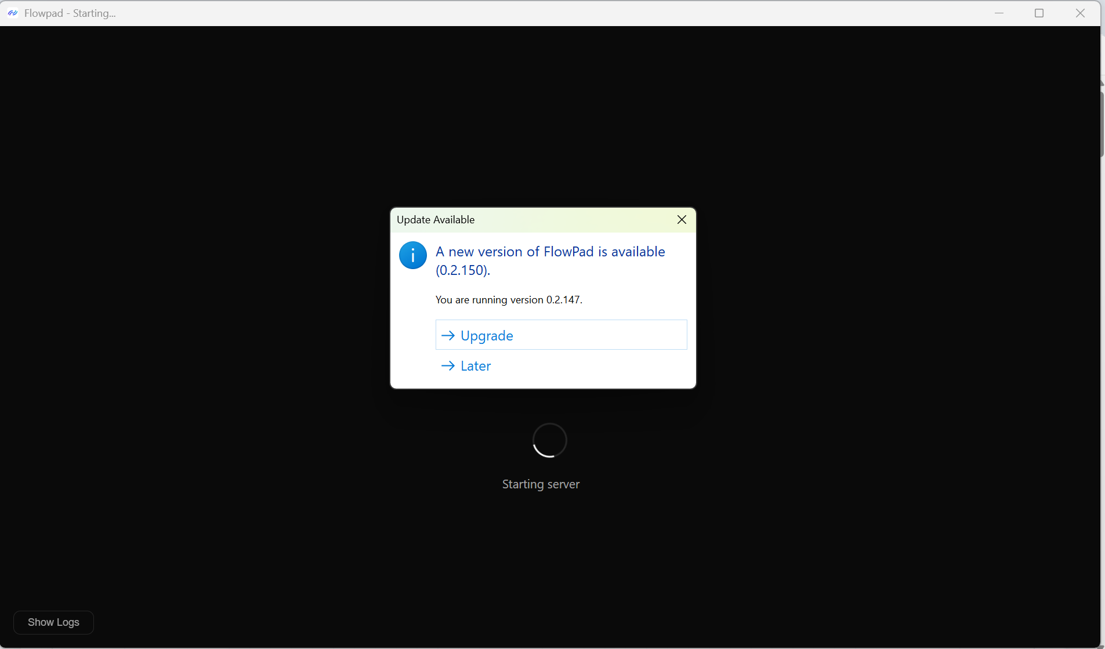Click the 'You are running version 0.2.147.' text
The width and height of the screenshot is (1105, 649).
point(509,300)
